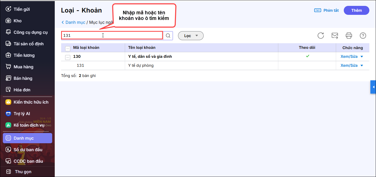The image size is (376, 177).
Task: Click the back chevron before Danh mục
Action: pos(63,22)
